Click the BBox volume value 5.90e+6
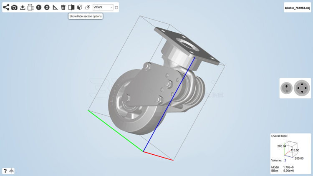This screenshot has height=176, width=313. [288, 171]
